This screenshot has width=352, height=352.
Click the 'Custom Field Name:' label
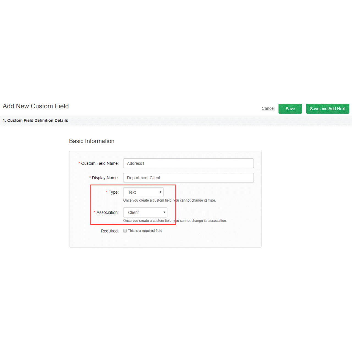(100, 163)
